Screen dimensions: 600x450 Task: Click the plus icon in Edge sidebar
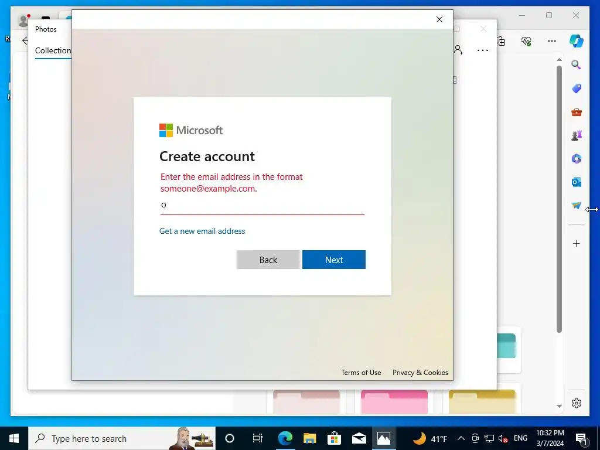coord(577,243)
